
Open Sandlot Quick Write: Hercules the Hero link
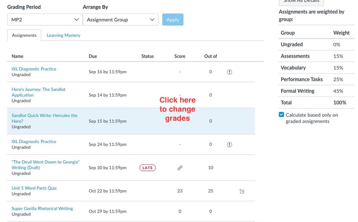[x=44, y=118]
